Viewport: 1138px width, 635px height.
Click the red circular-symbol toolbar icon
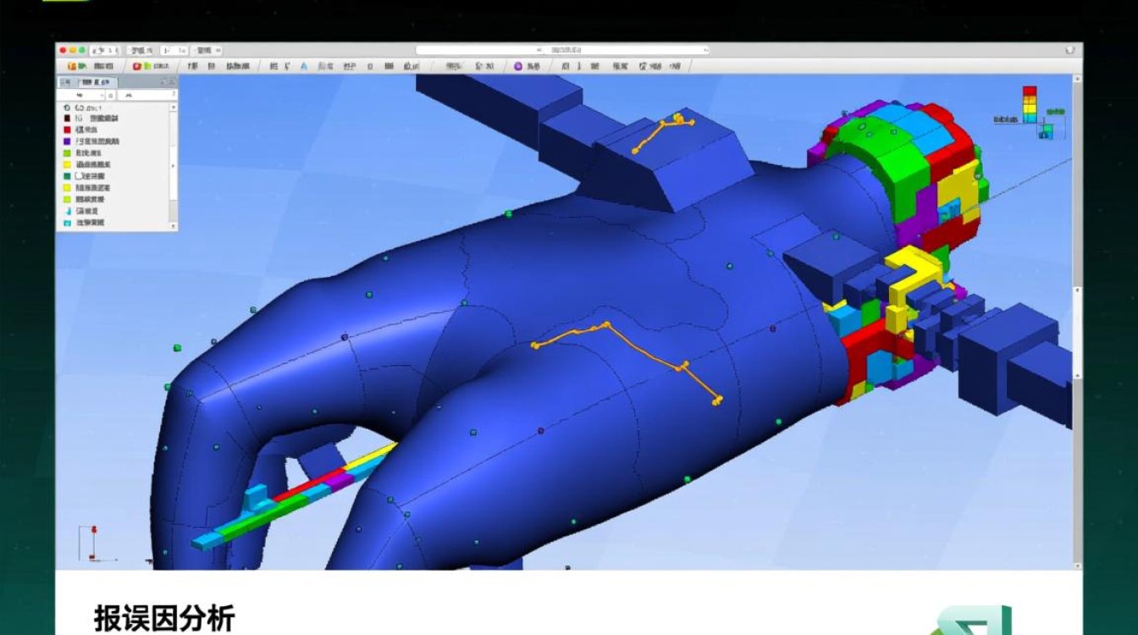point(137,66)
